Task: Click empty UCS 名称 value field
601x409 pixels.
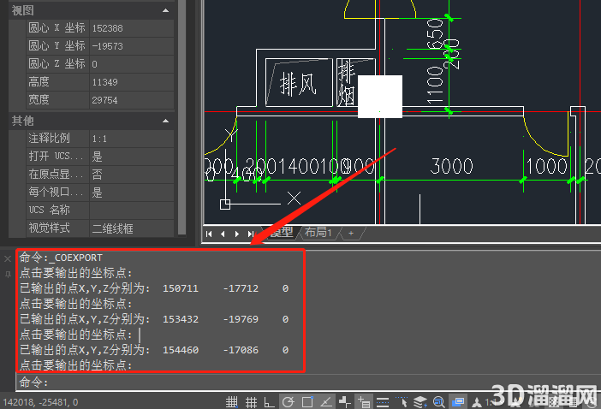Action: coord(132,210)
